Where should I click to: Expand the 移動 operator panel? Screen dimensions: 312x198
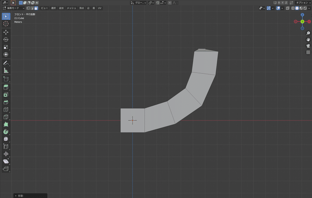coord(30,196)
